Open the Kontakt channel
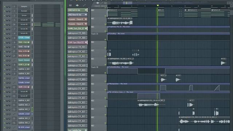The image size is (233, 131). (24, 11)
